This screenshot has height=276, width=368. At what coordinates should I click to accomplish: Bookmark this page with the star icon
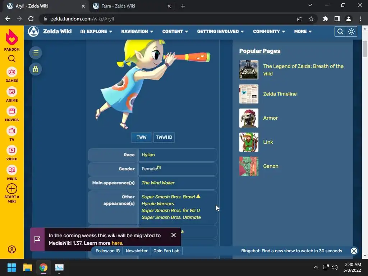coord(311,19)
